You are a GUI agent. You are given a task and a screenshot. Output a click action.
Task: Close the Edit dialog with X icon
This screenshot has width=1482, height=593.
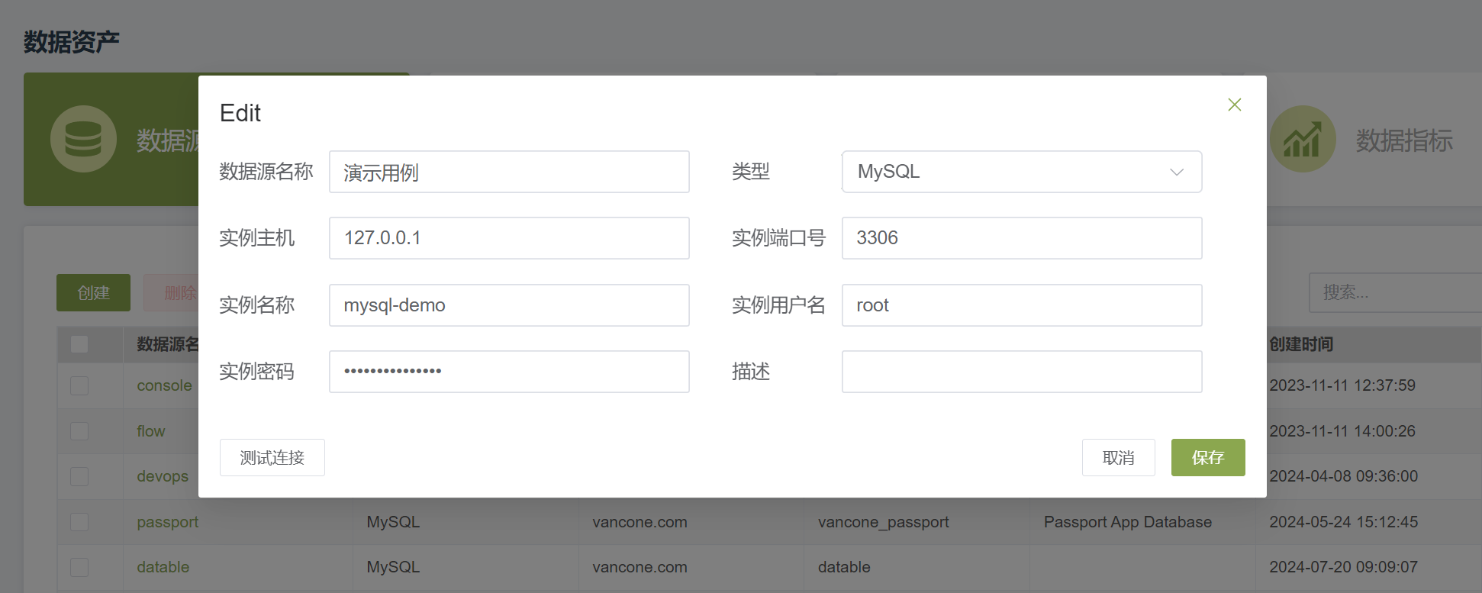(1234, 105)
